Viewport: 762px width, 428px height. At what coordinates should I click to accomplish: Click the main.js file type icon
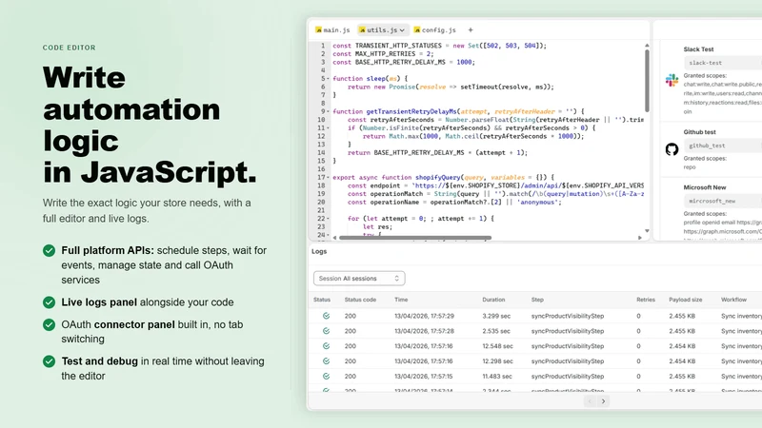pyautogui.click(x=318, y=30)
